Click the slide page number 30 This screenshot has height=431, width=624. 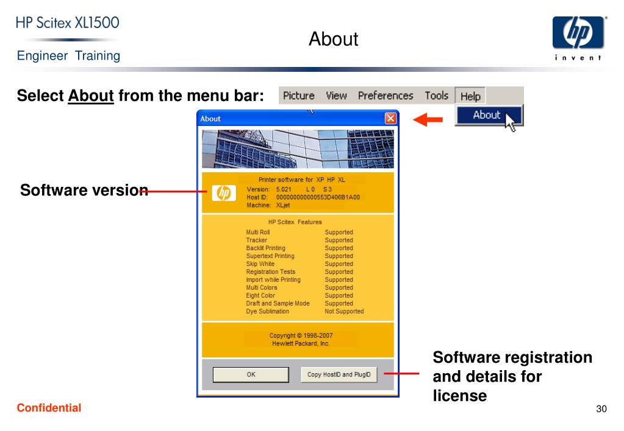point(601,408)
